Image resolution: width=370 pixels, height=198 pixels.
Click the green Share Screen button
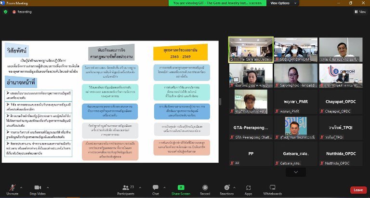click(181, 190)
